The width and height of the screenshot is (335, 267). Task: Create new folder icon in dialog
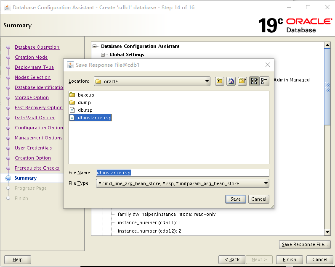tap(242, 81)
